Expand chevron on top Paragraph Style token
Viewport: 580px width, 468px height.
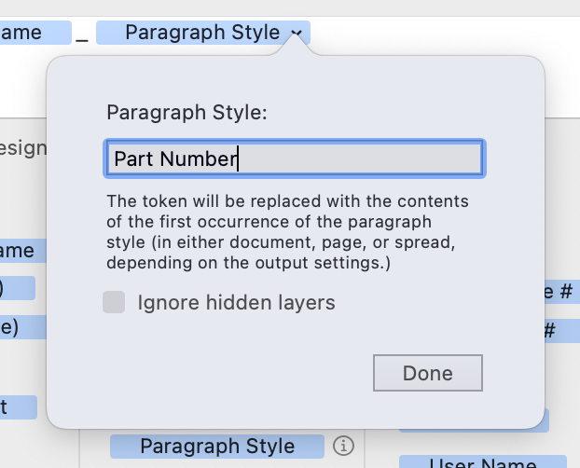click(297, 33)
